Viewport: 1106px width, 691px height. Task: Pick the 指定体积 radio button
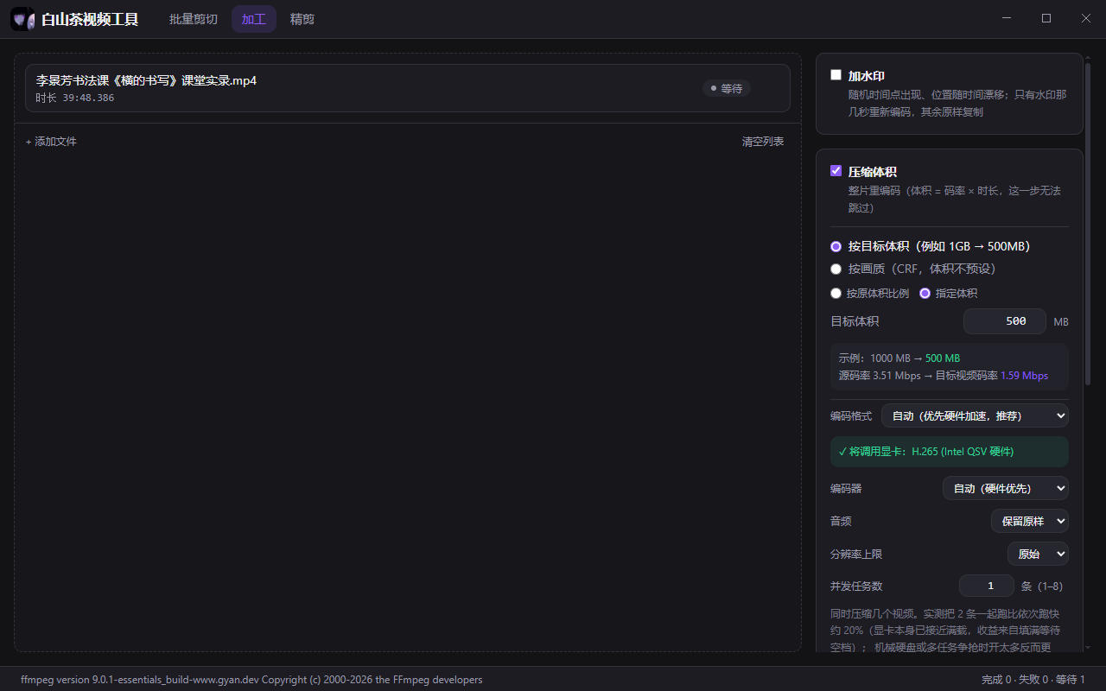tap(925, 293)
